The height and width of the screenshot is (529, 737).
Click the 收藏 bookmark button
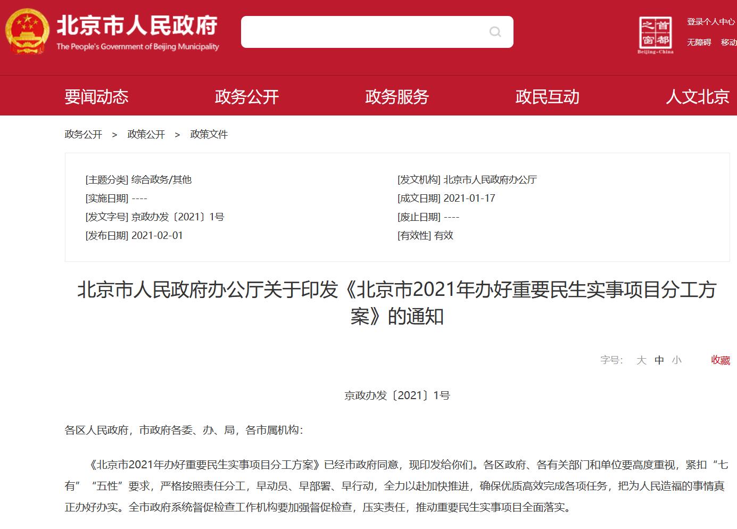pos(721,360)
